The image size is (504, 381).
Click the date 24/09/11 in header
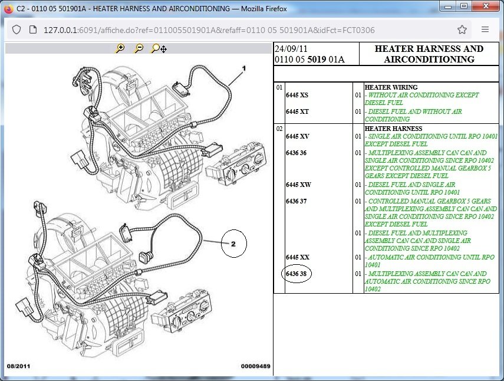[x=291, y=48]
